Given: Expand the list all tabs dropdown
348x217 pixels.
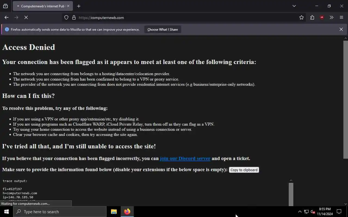Looking at the screenshot, I should [x=294, y=6].
